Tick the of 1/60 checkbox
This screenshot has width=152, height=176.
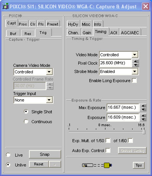(131, 141)
